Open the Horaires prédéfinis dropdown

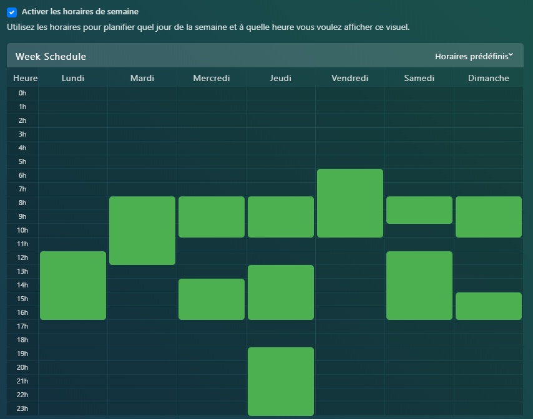[x=474, y=56]
